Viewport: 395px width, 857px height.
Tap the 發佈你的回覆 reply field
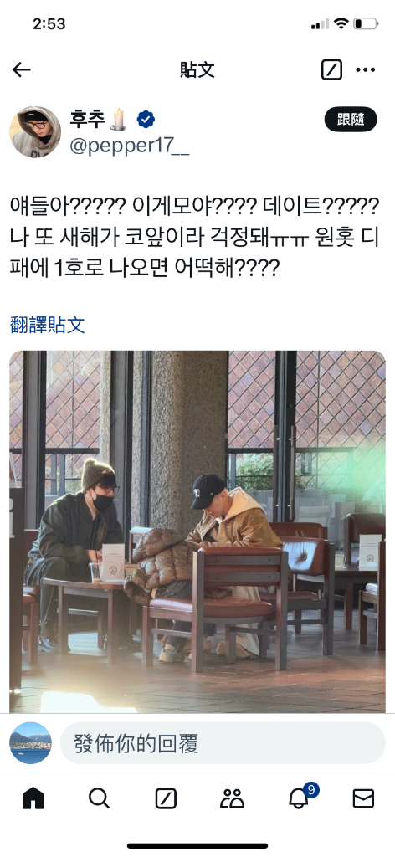click(223, 743)
